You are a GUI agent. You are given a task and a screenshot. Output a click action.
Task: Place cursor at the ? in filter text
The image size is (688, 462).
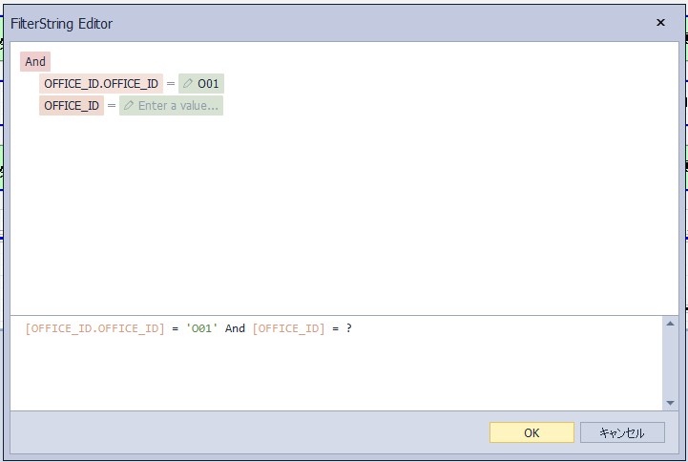(349, 328)
